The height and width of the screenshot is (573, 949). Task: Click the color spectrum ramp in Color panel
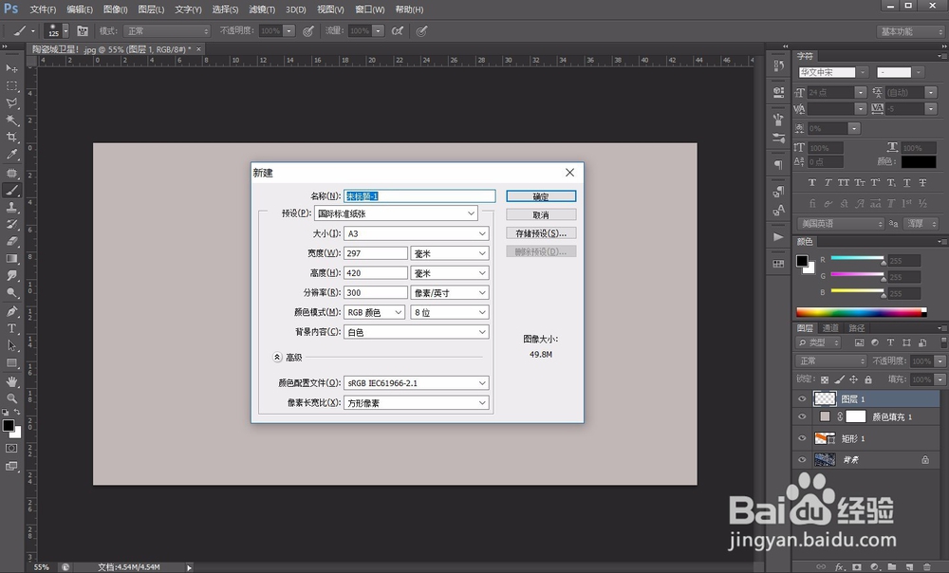point(861,312)
